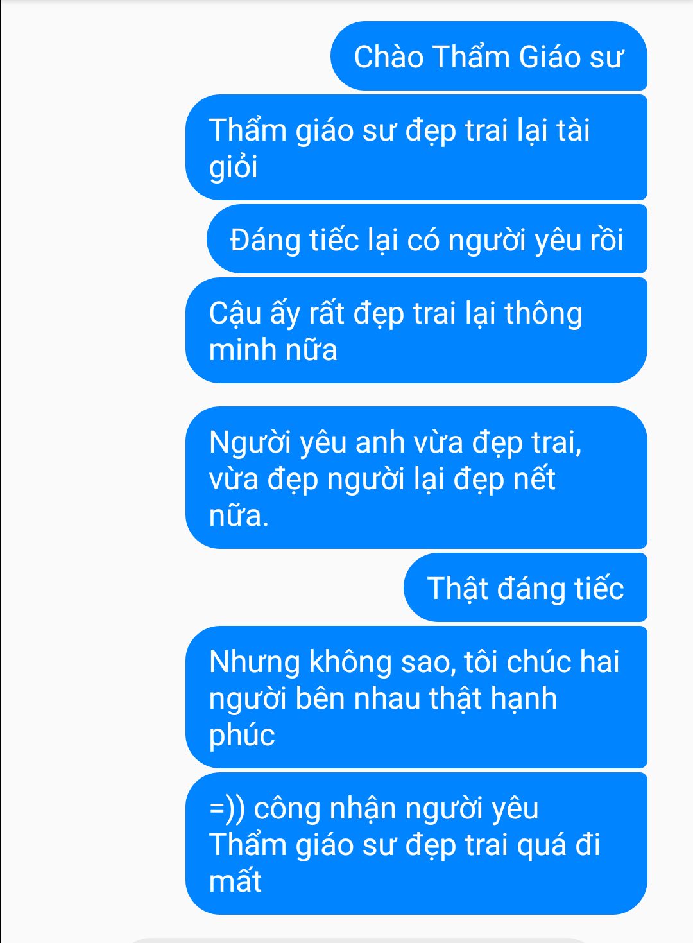Screen dimensions: 693x943
Task: Select the last message starting with "=))"
Action: tap(416, 844)
